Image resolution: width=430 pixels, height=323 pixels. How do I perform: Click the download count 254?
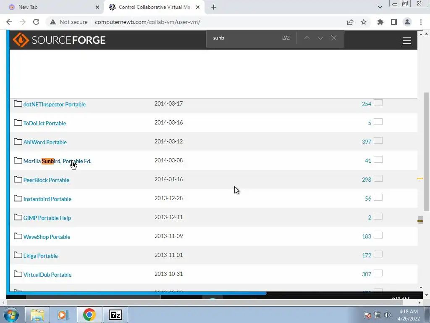tap(366, 104)
